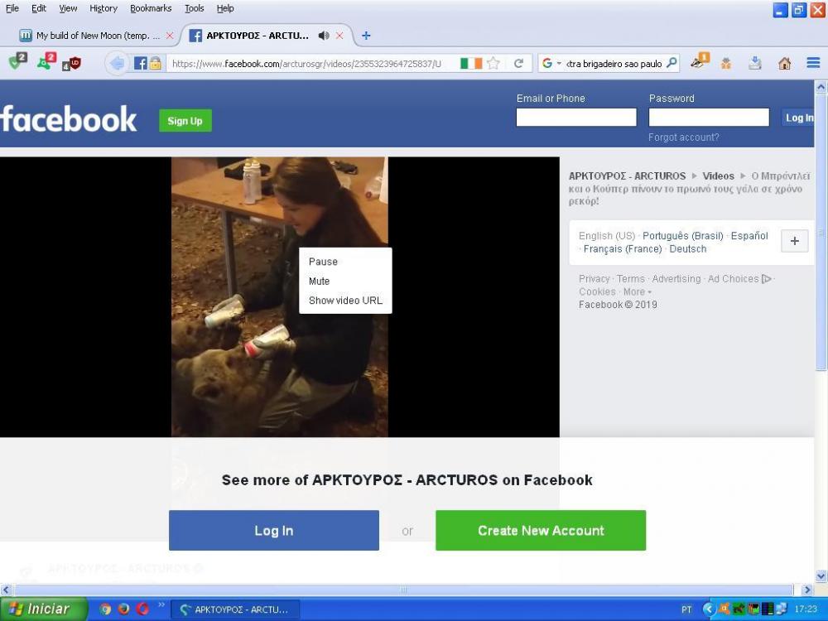Viewport: 828px width, 621px height.
Task: Open the Bookmarks menu
Action: click(151, 8)
